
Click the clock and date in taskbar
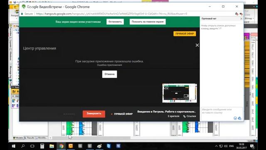[241, 146]
